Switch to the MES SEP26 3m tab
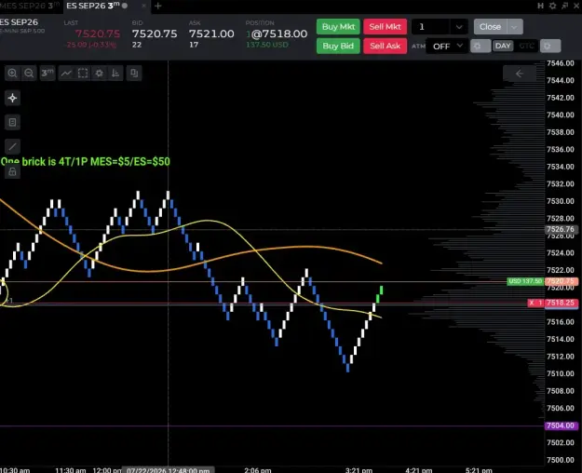This screenshot has height=473, width=582. pyautogui.click(x=30, y=6)
